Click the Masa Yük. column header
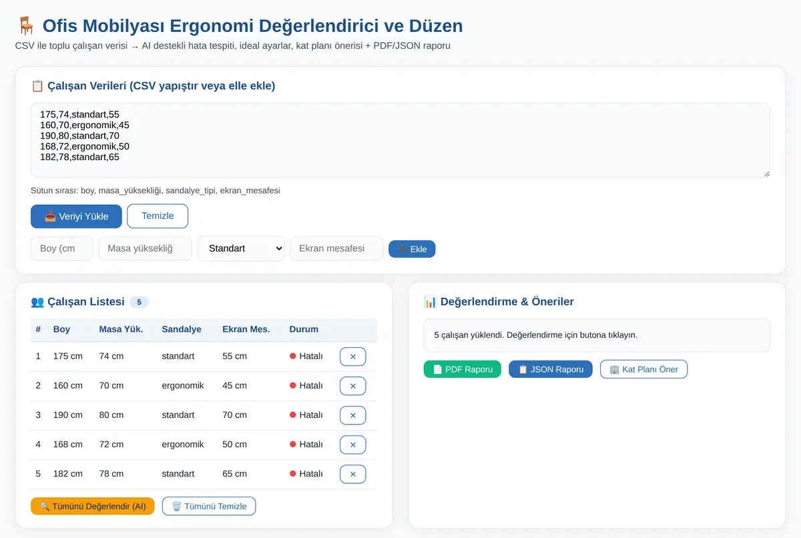The width and height of the screenshot is (801, 538). pos(121,329)
